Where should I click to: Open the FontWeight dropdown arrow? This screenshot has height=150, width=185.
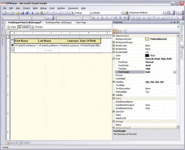click(175, 72)
